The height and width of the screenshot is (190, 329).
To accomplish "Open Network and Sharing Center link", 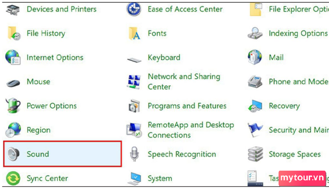I will (184, 82).
